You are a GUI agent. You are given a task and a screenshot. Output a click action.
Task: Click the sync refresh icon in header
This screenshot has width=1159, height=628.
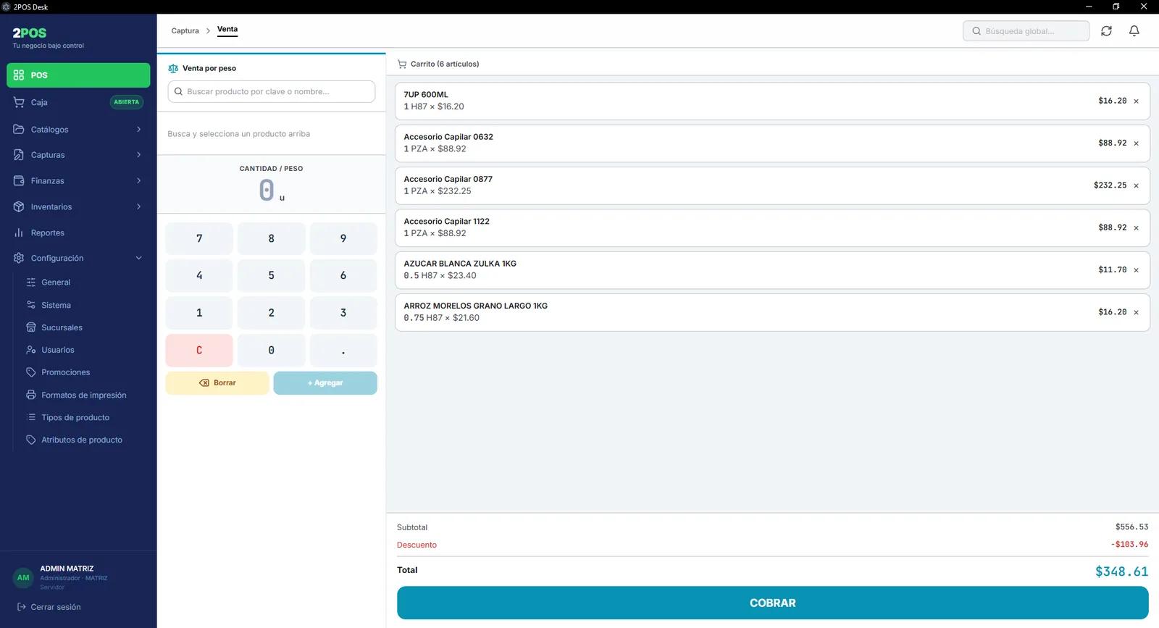coord(1106,31)
